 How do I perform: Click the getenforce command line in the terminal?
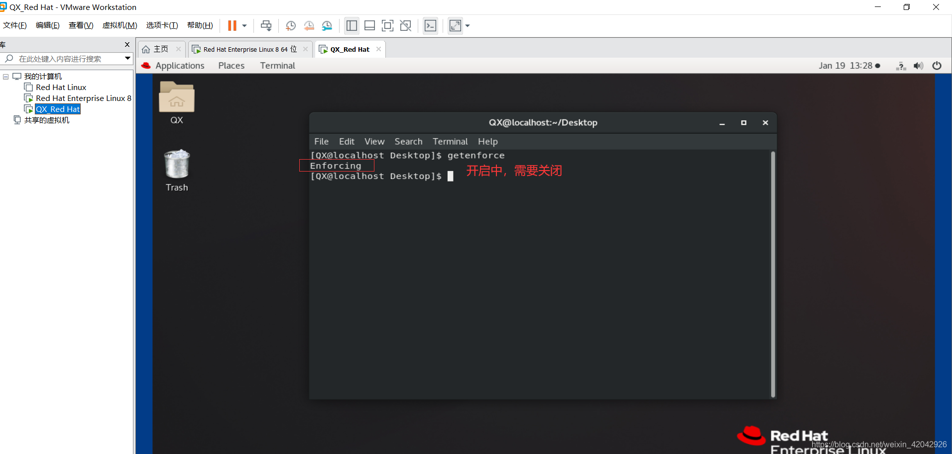click(407, 156)
